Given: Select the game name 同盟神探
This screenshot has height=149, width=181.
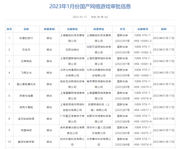Looking at the screenshot, I should point(26,130).
